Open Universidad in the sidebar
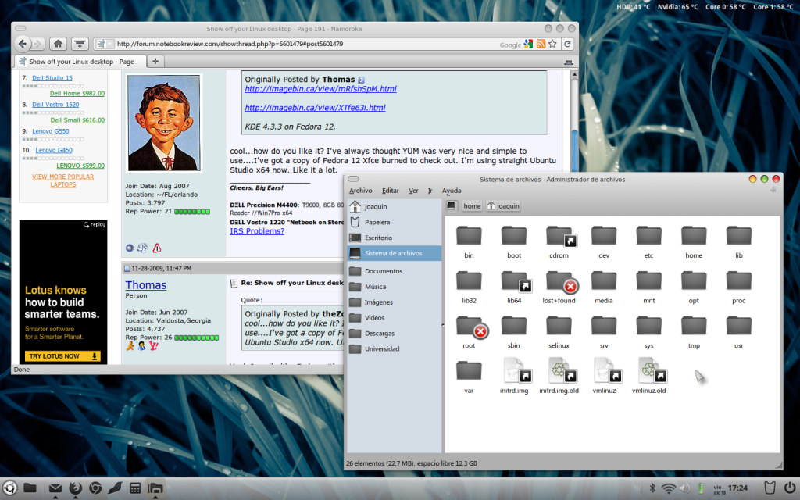 tap(394, 349)
